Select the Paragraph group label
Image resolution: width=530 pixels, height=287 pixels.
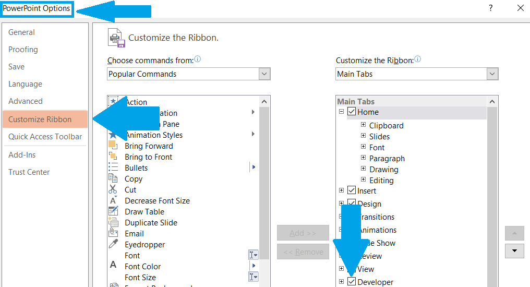tap(387, 159)
